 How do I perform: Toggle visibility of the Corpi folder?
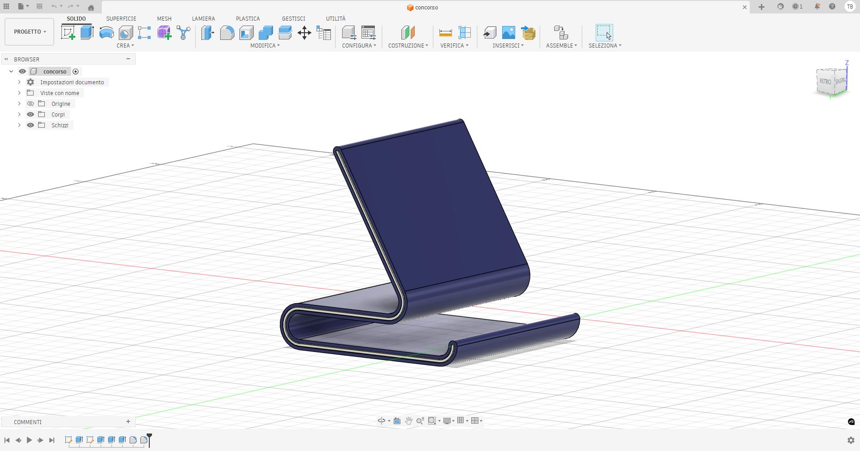coord(30,114)
